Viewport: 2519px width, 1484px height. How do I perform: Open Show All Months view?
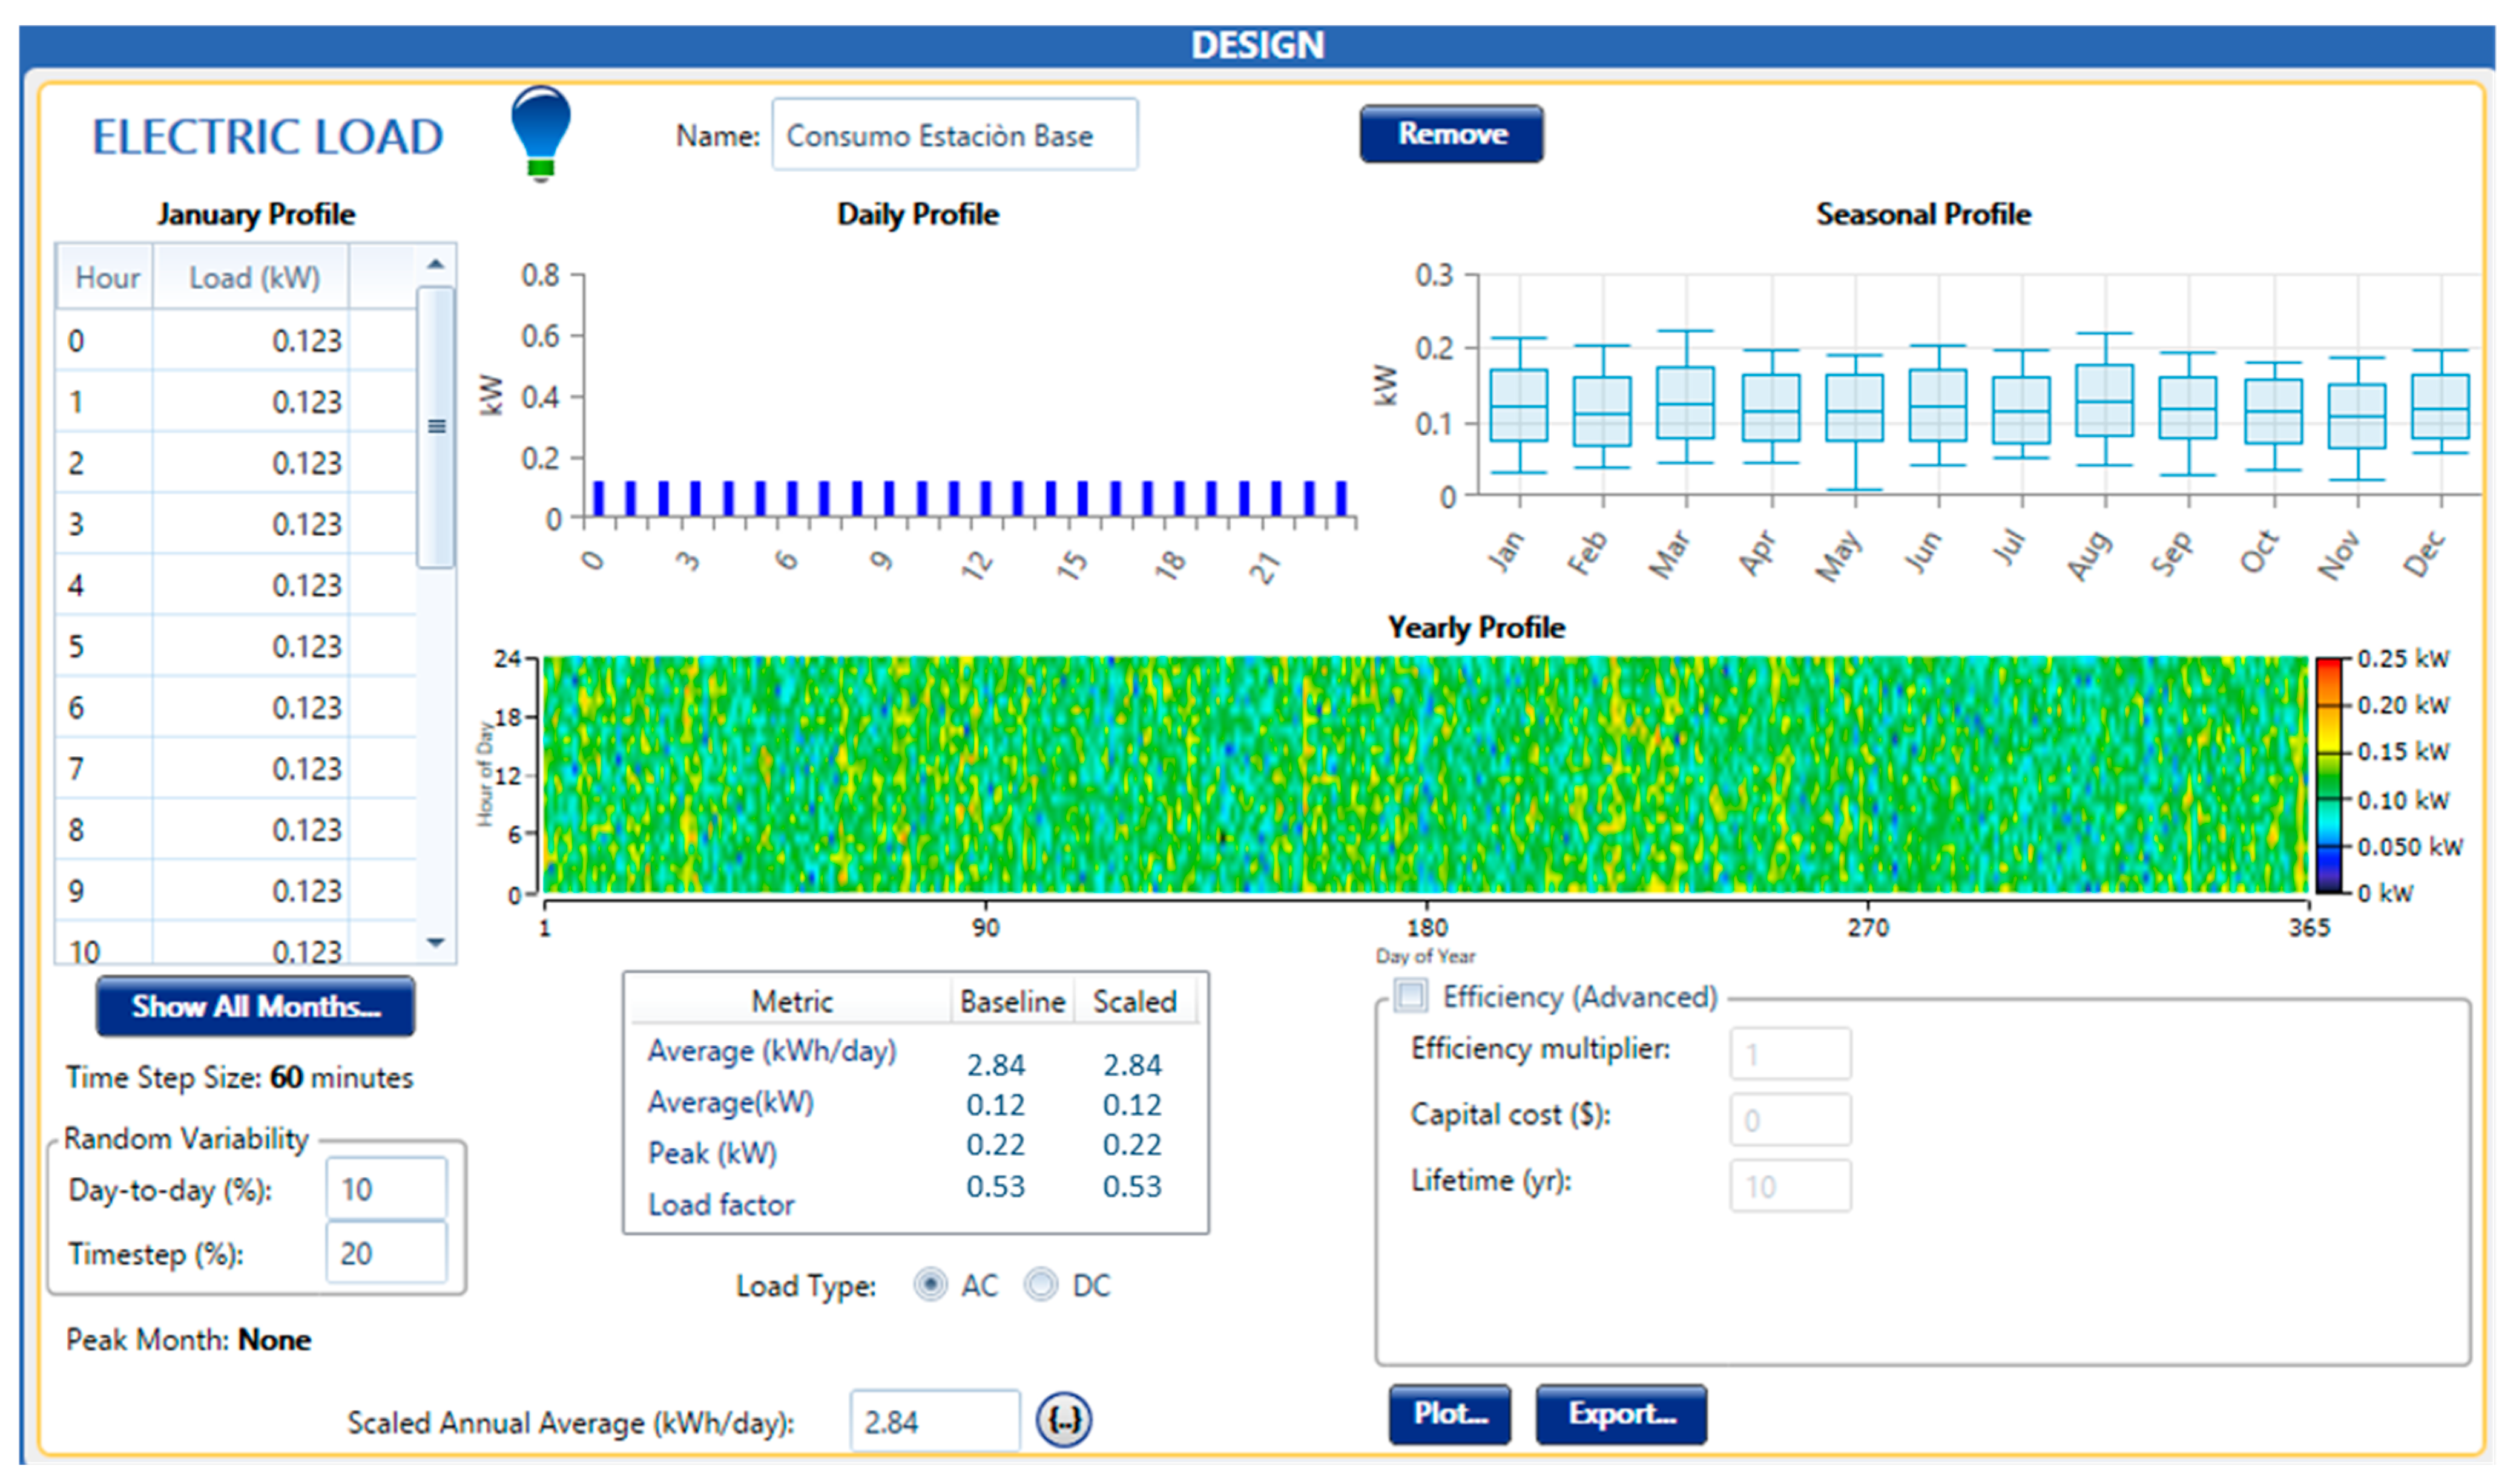[x=255, y=1006]
